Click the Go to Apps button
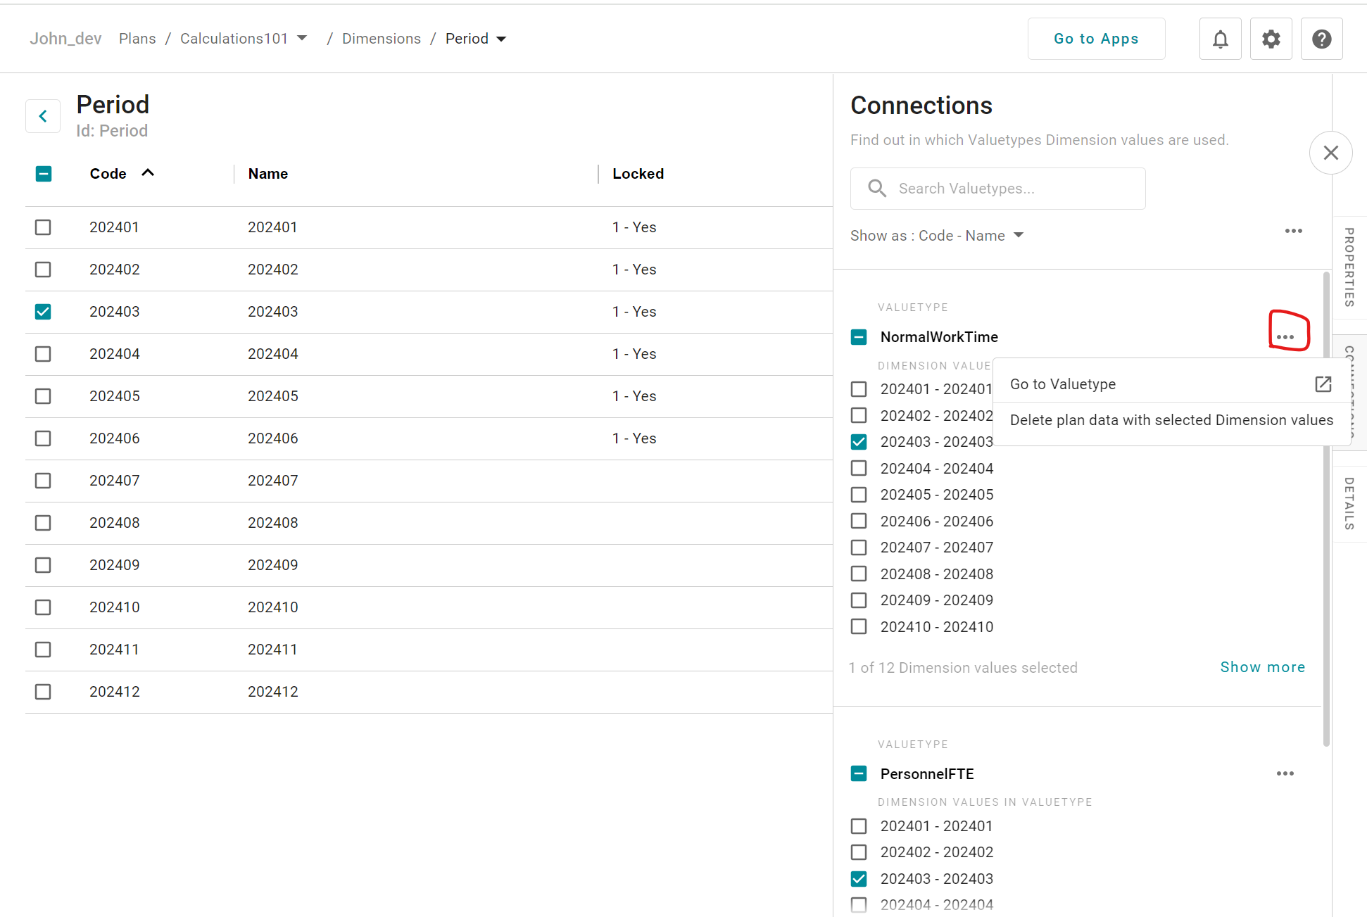The image size is (1367, 917). (x=1095, y=39)
